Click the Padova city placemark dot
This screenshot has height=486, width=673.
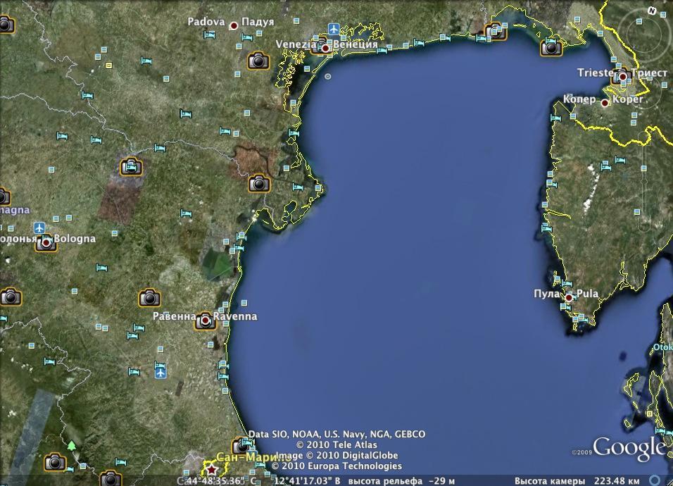(233, 24)
